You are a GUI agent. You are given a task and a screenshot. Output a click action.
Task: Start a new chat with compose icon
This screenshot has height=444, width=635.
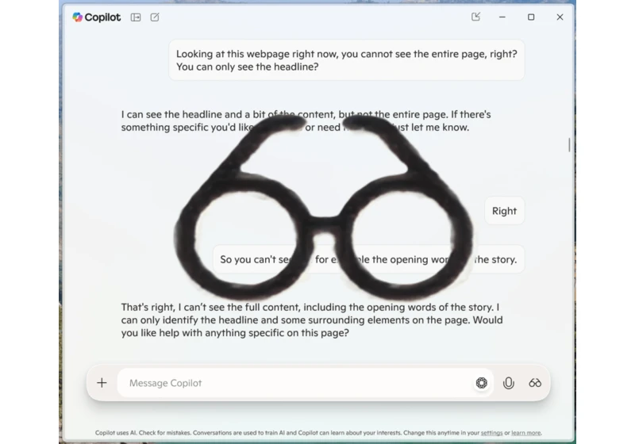pyautogui.click(x=155, y=17)
